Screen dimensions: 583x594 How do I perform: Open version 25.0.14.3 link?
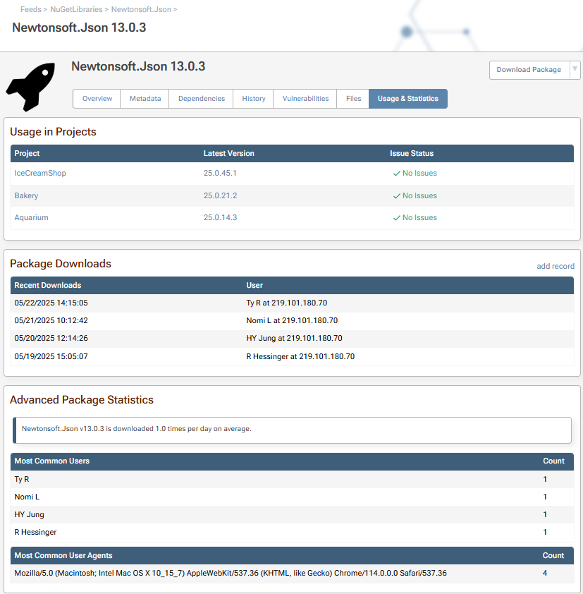(221, 217)
